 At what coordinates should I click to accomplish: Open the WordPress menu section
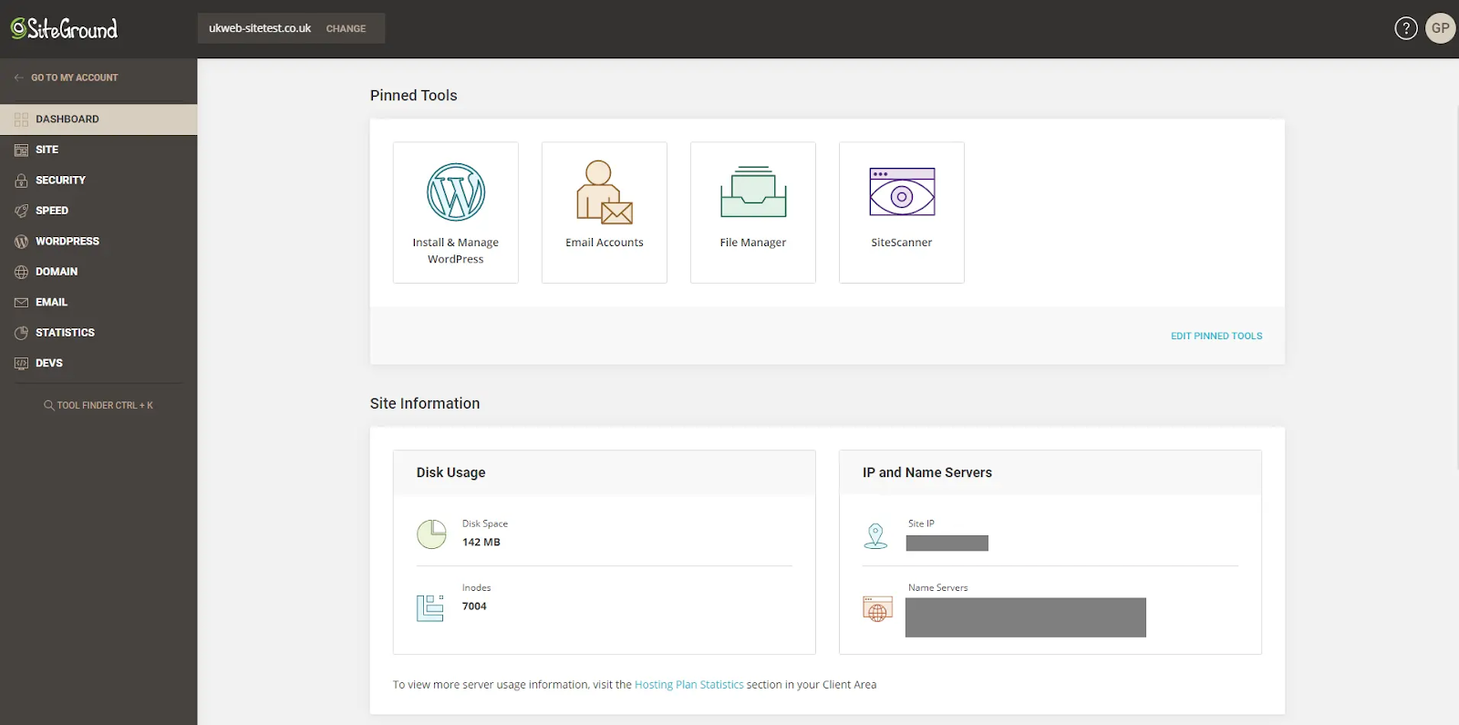coord(98,242)
